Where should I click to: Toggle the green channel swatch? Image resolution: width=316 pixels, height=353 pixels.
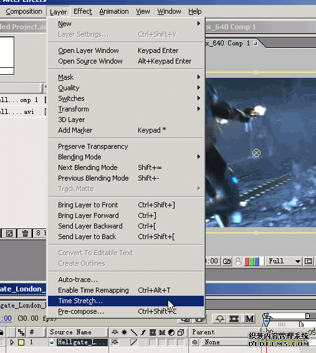pos(252,261)
